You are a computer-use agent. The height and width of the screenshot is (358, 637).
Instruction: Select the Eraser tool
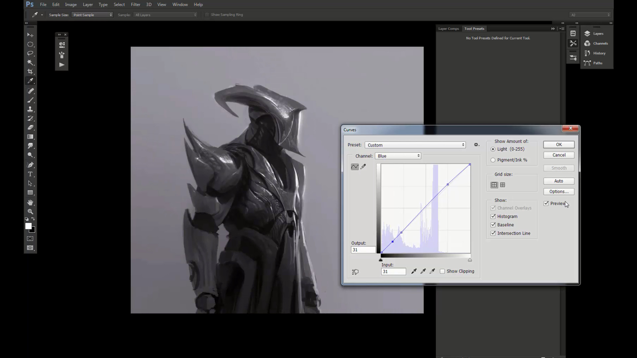pos(30,127)
